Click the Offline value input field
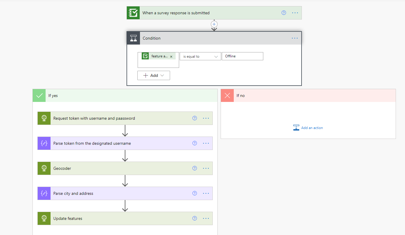The height and width of the screenshot is (235, 405). 242,56
